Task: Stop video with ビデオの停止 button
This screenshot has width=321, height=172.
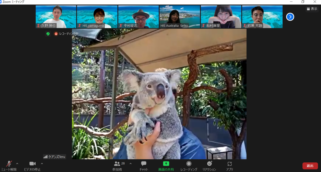Action: click(32, 166)
